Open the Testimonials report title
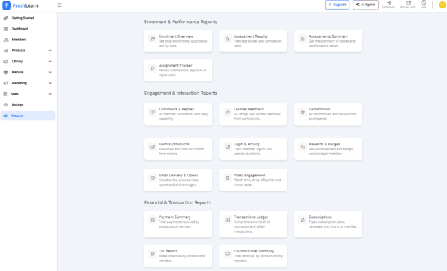 (x=319, y=109)
